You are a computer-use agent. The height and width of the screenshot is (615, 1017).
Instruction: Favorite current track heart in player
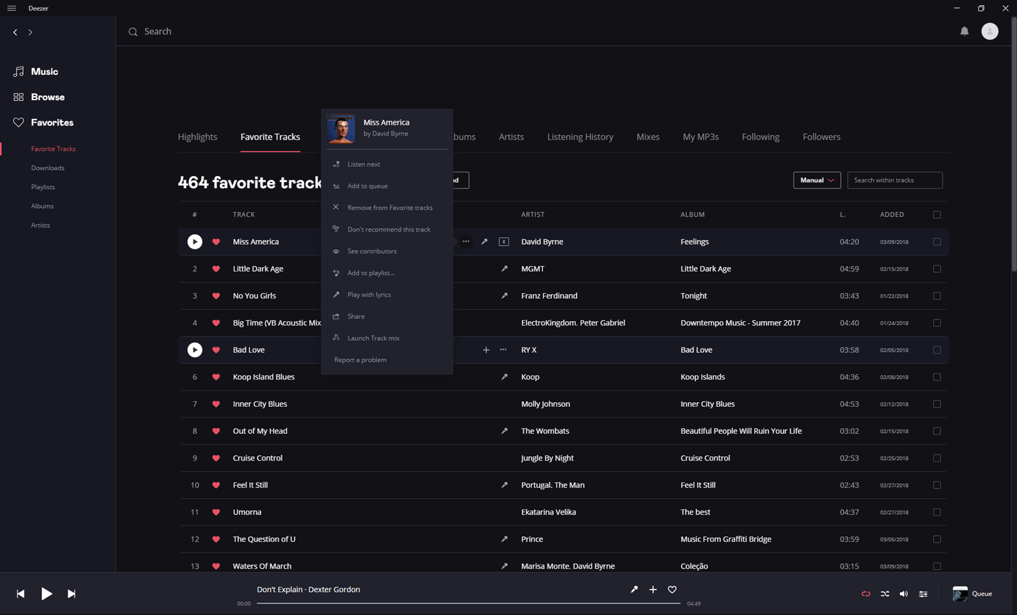pos(672,590)
